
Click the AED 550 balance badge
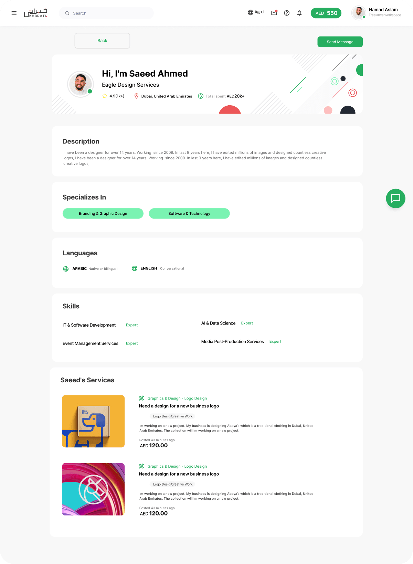326,13
